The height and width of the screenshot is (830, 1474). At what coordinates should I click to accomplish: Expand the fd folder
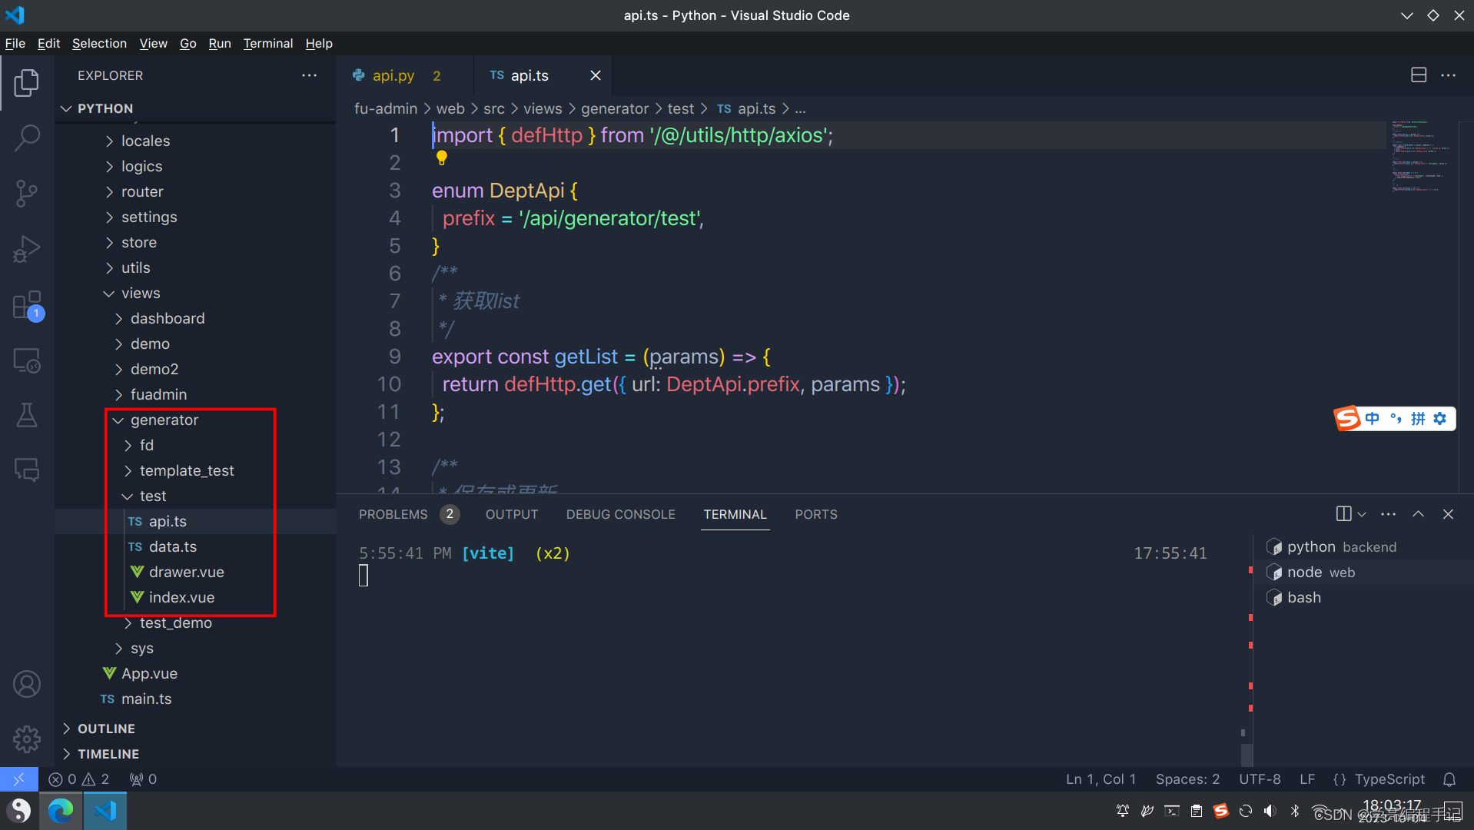(146, 445)
